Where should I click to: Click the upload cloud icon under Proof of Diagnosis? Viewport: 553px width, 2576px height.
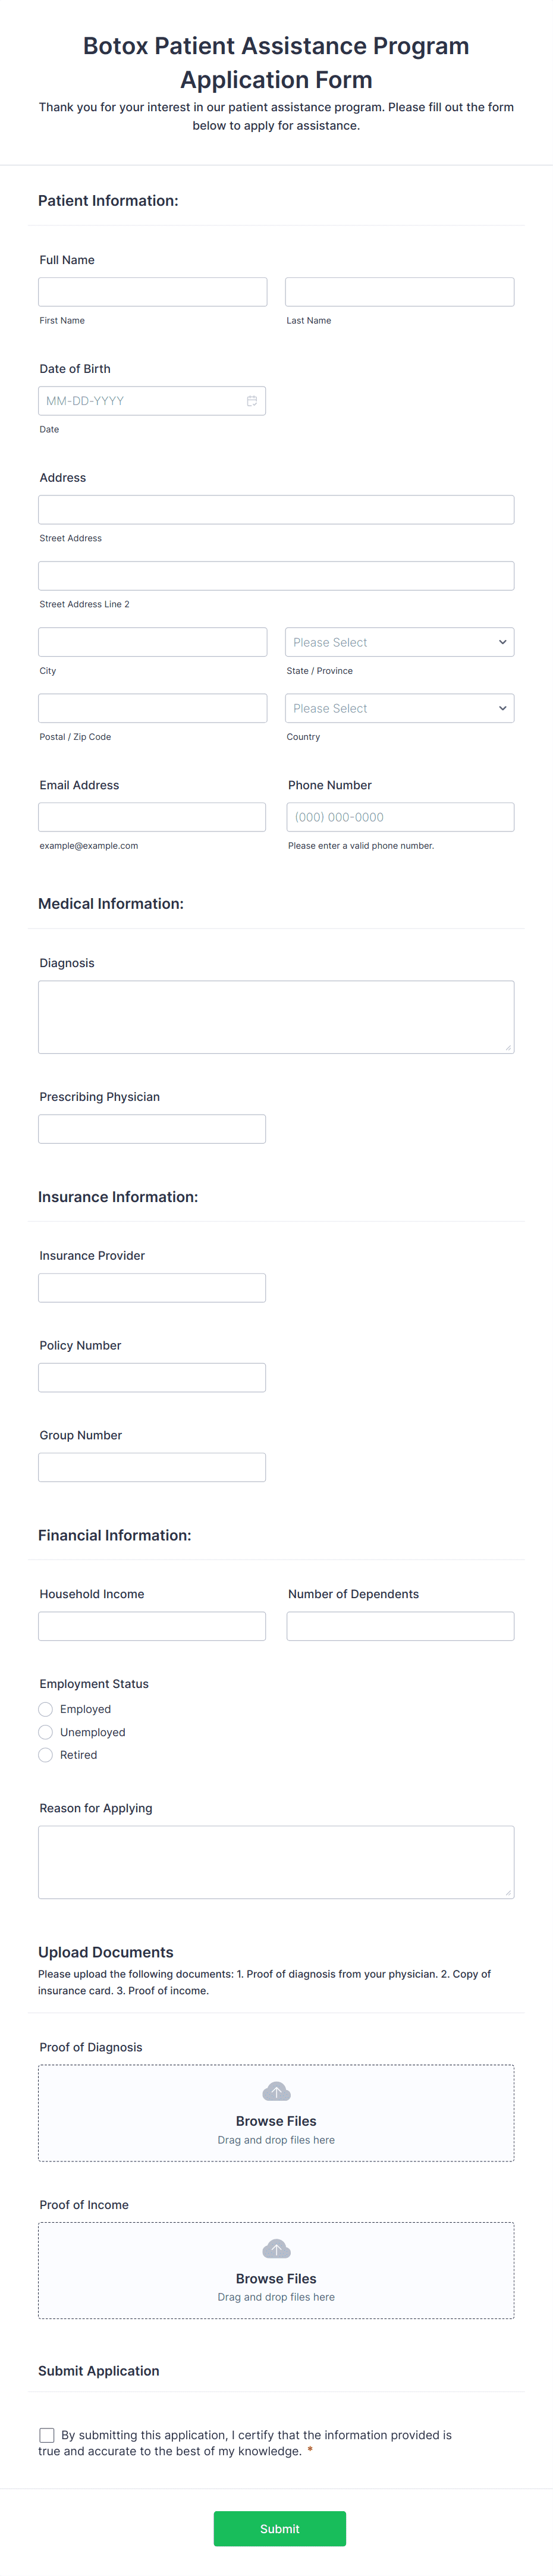(276, 2091)
